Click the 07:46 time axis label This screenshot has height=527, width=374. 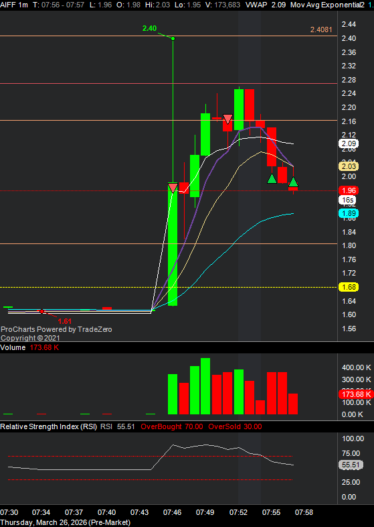tap(173, 512)
